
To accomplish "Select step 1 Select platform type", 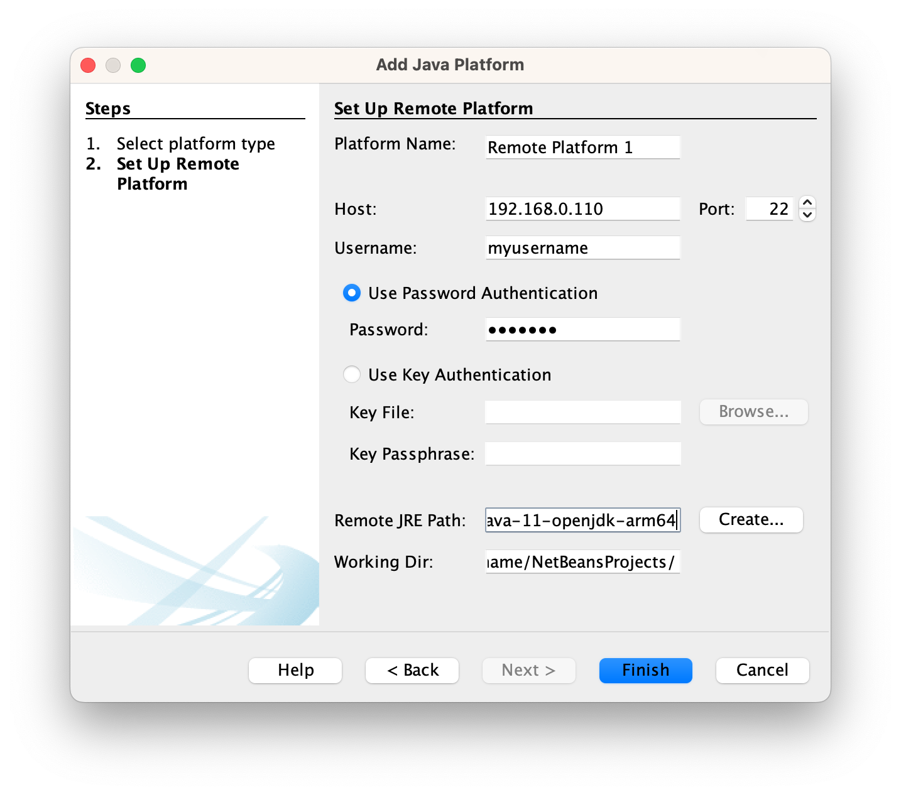I will (x=195, y=143).
